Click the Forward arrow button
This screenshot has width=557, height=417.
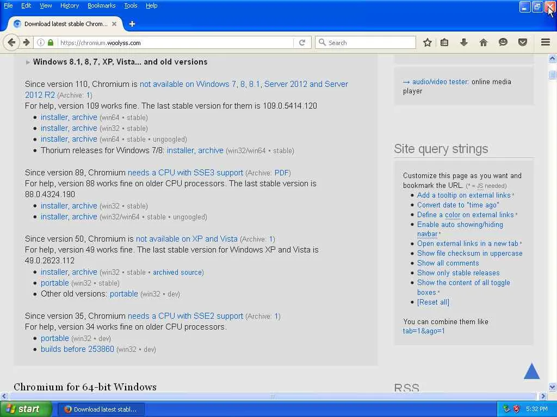point(27,42)
